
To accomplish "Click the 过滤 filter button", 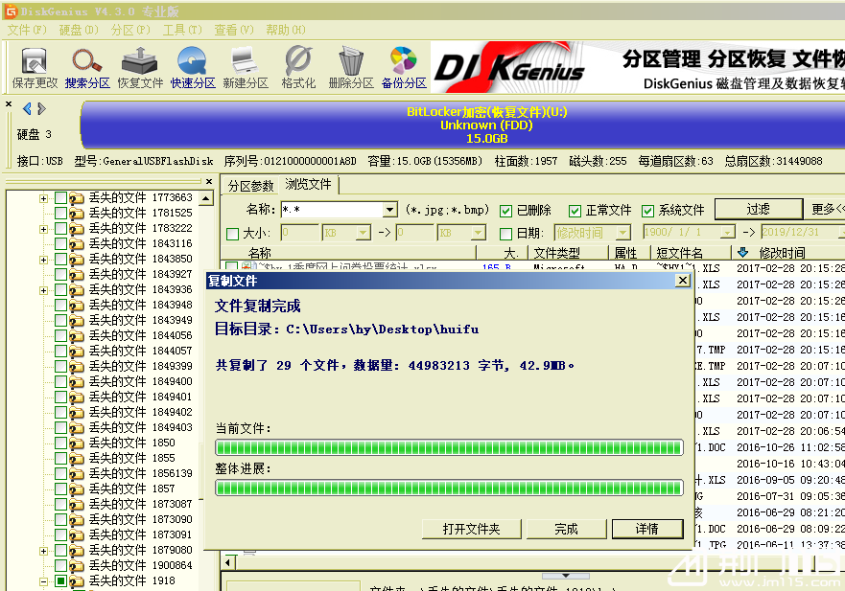I will click(759, 209).
